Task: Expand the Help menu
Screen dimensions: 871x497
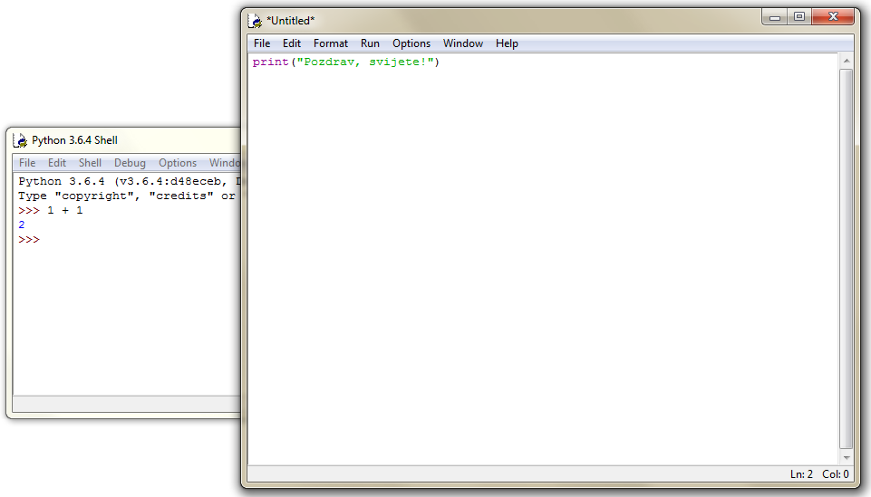Action: 507,43
